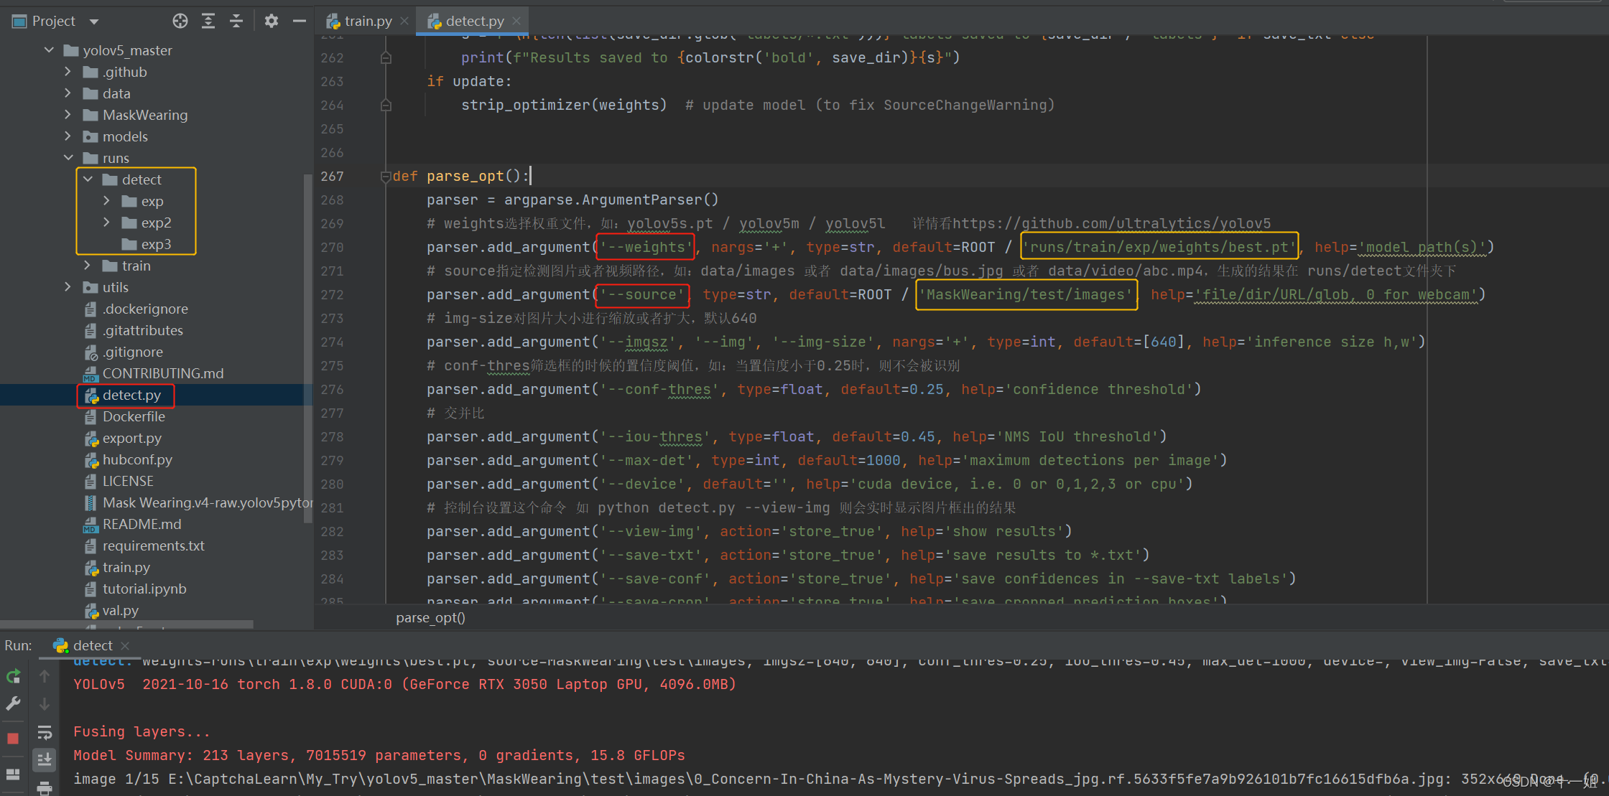Click the down stack trace arrow in Run panel
This screenshot has width=1609, height=796.
click(45, 703)
